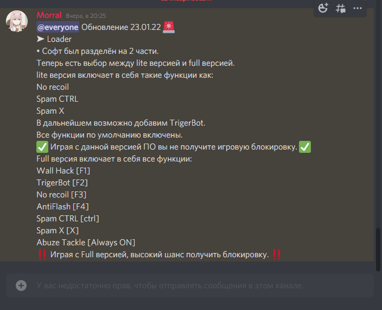Screen dimensions: 382x310
Task: Click the Morral username
Action: [x=49, y=15]
